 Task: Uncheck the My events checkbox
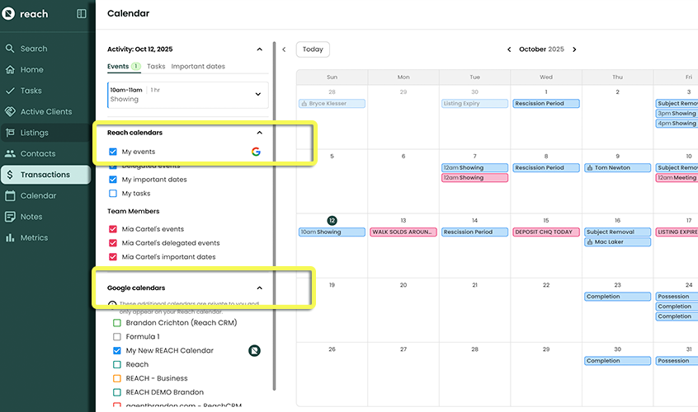pyautogui.click(x=113, y=152)
